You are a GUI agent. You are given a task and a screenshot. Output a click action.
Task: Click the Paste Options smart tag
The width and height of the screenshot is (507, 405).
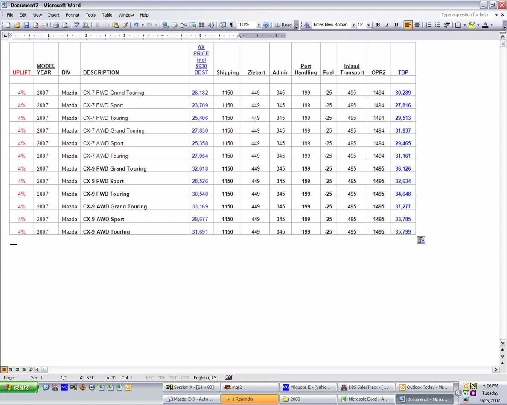coord(421,240)
